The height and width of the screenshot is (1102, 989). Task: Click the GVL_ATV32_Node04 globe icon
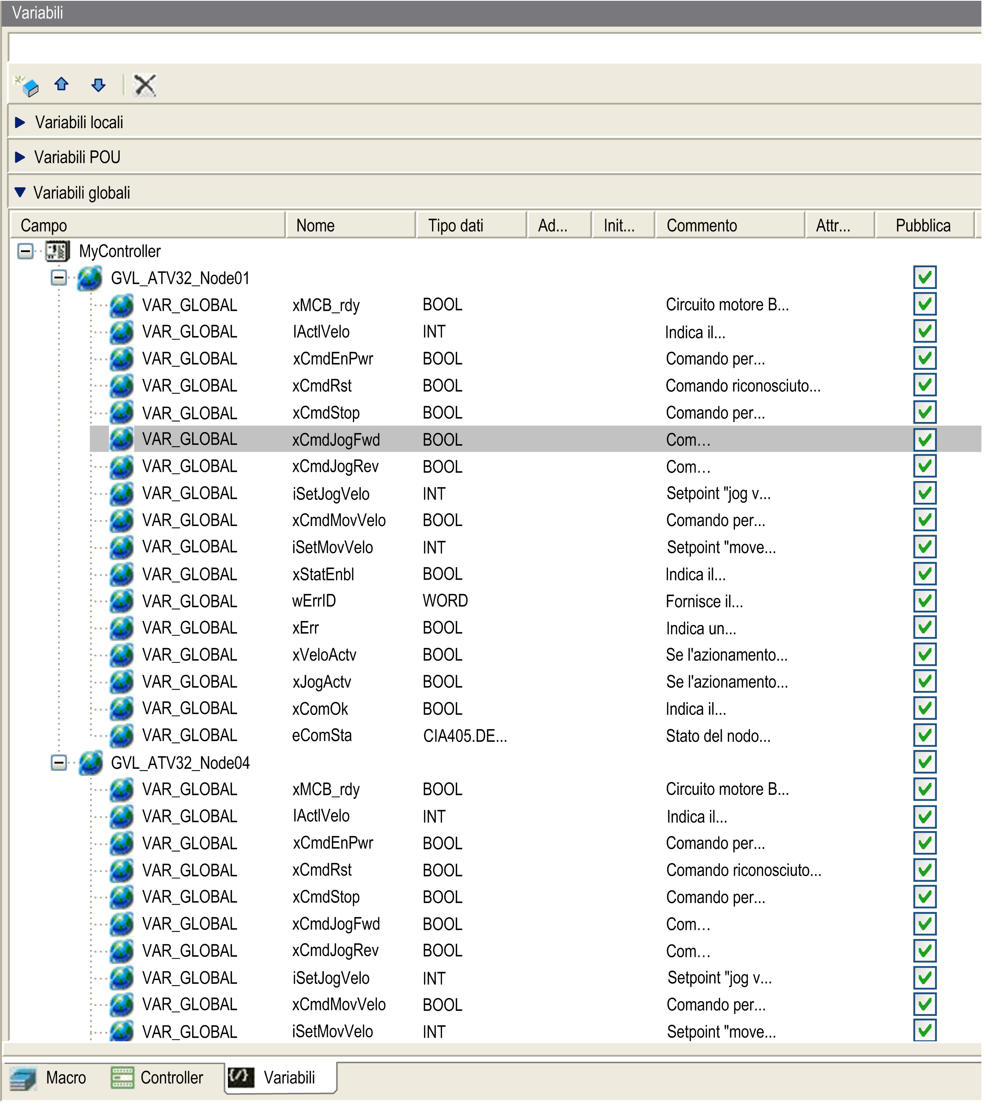[91, 763]
